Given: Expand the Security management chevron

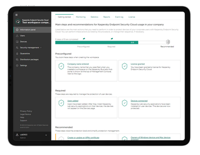Looking at the screenshot, I should tap(41, 48).
